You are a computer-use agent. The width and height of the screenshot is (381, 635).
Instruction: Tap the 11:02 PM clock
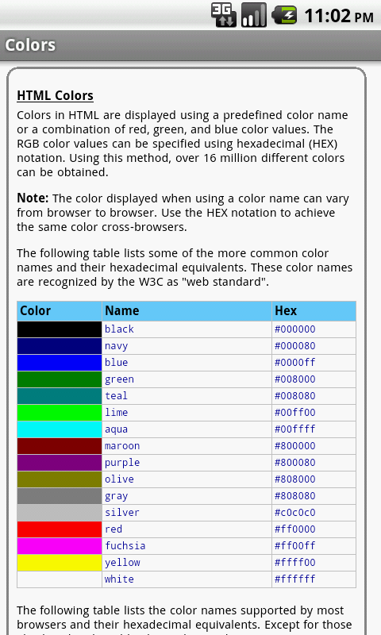tap(338, 16)
